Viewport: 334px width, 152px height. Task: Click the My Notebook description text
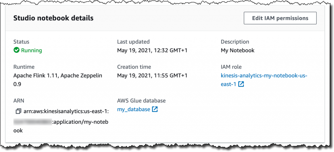pyautogui.click(x=237, y=50)
